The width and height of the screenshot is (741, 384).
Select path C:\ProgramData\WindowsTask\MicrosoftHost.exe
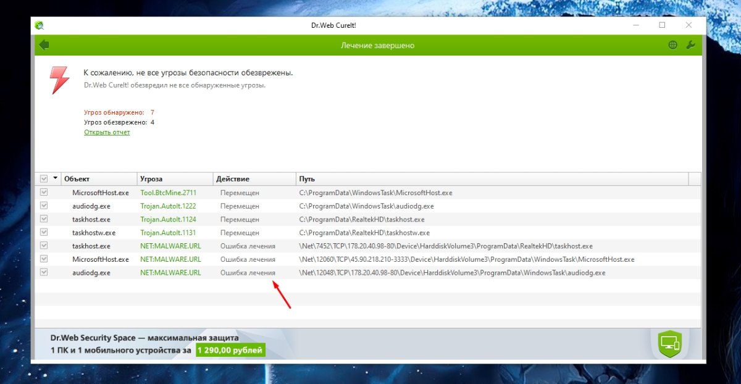point(376,193)
